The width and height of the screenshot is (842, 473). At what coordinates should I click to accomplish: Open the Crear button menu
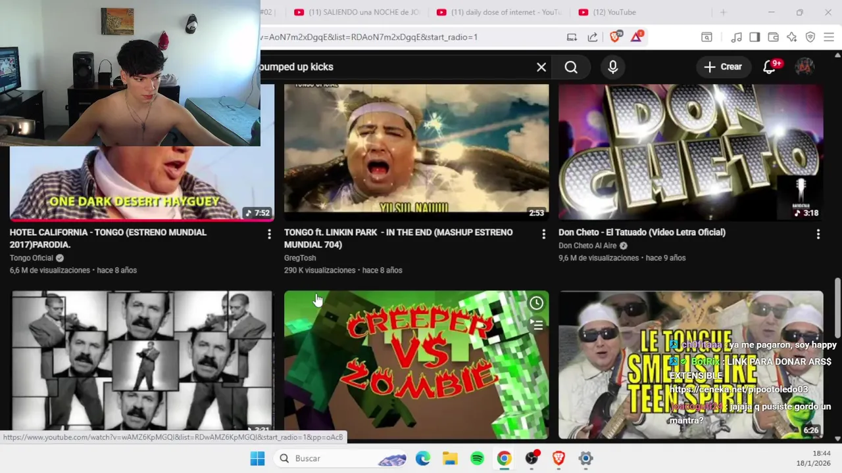pos(723,66)
